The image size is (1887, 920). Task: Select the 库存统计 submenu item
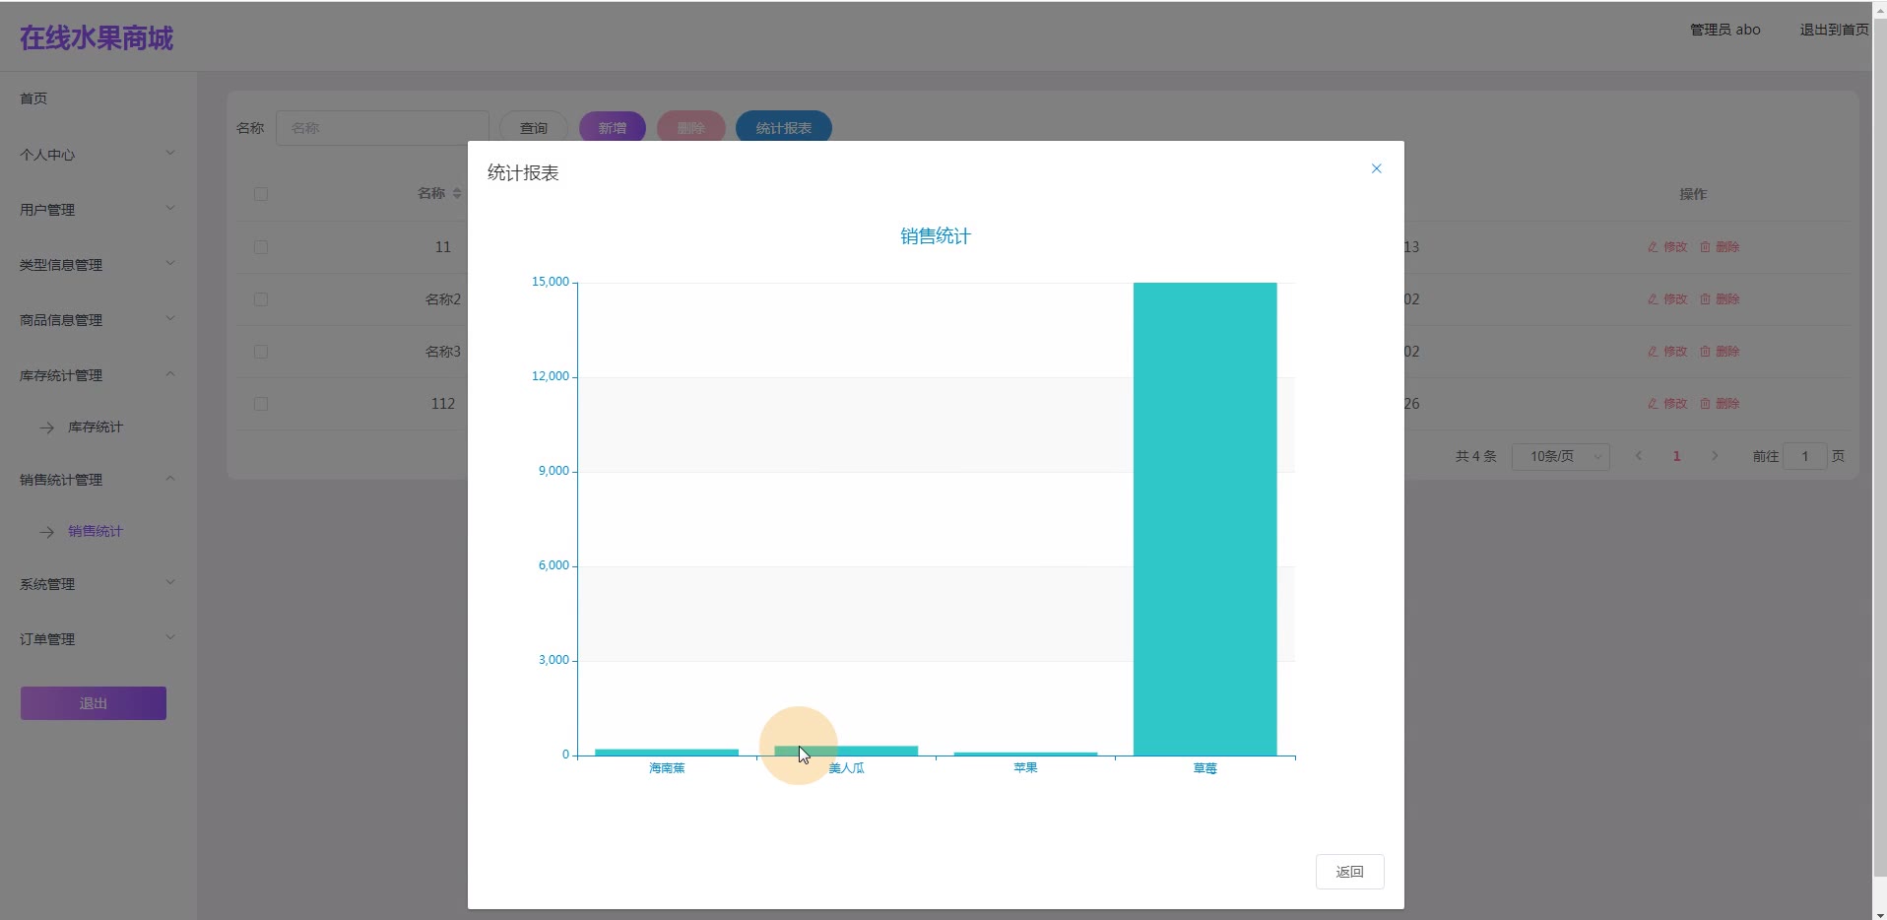point(96,427)
